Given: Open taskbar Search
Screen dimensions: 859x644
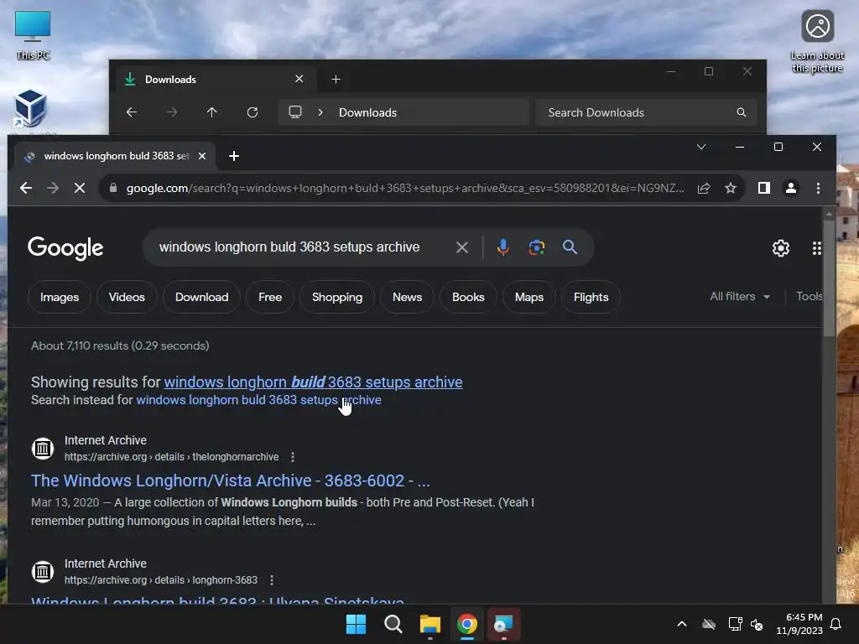Looking at the screenshot, I should (x=393, y=624).
